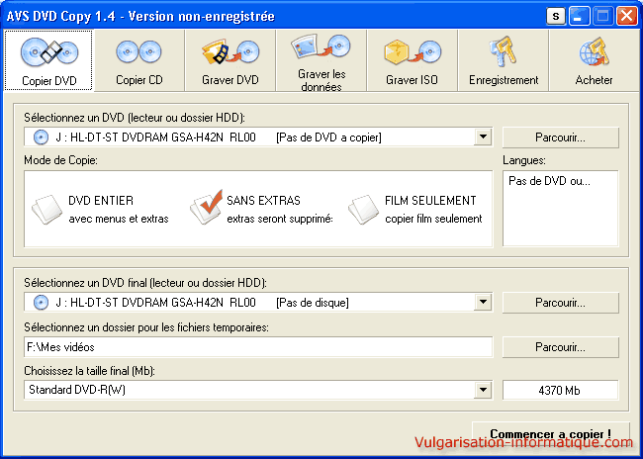This screenshot has height=459, width=643.
Task: Click the Langues list box
Action: [x=560, y=209]
